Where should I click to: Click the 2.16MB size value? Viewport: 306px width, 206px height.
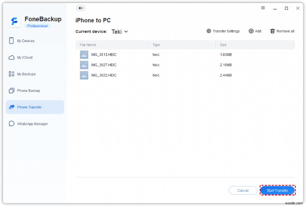[226, 65]
